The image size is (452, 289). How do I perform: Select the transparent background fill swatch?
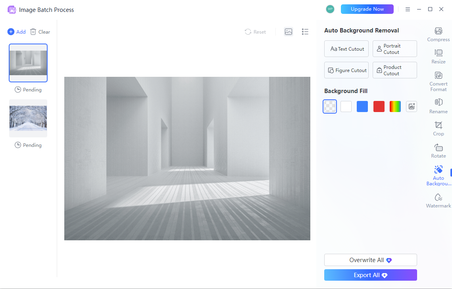(330, 106)
